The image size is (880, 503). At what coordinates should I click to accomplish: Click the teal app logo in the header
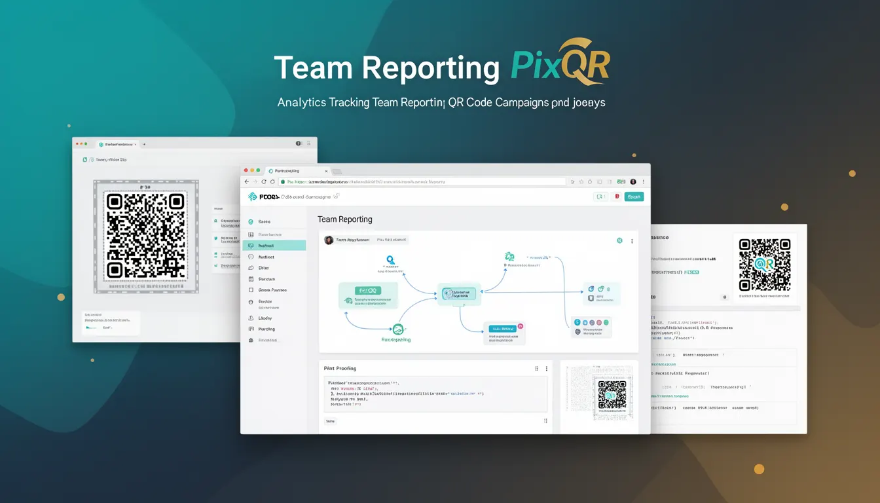coord(253,196)
